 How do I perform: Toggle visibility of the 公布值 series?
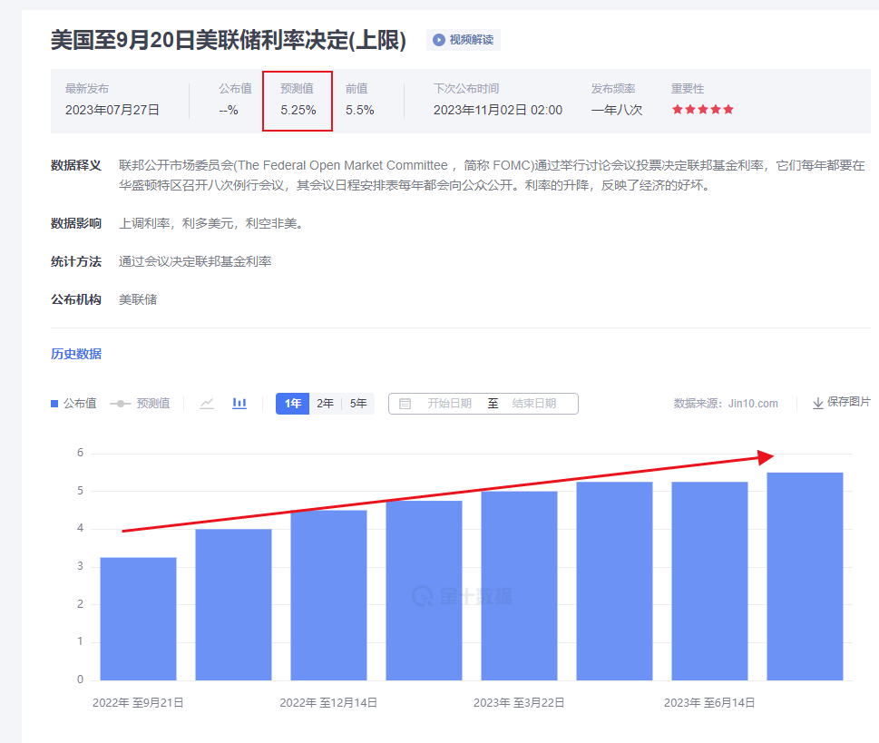(73, 403)
